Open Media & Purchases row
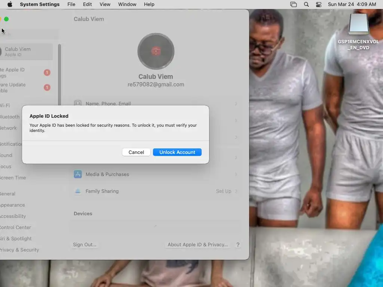Screen dimensions: 383x287 coord(156,174)
